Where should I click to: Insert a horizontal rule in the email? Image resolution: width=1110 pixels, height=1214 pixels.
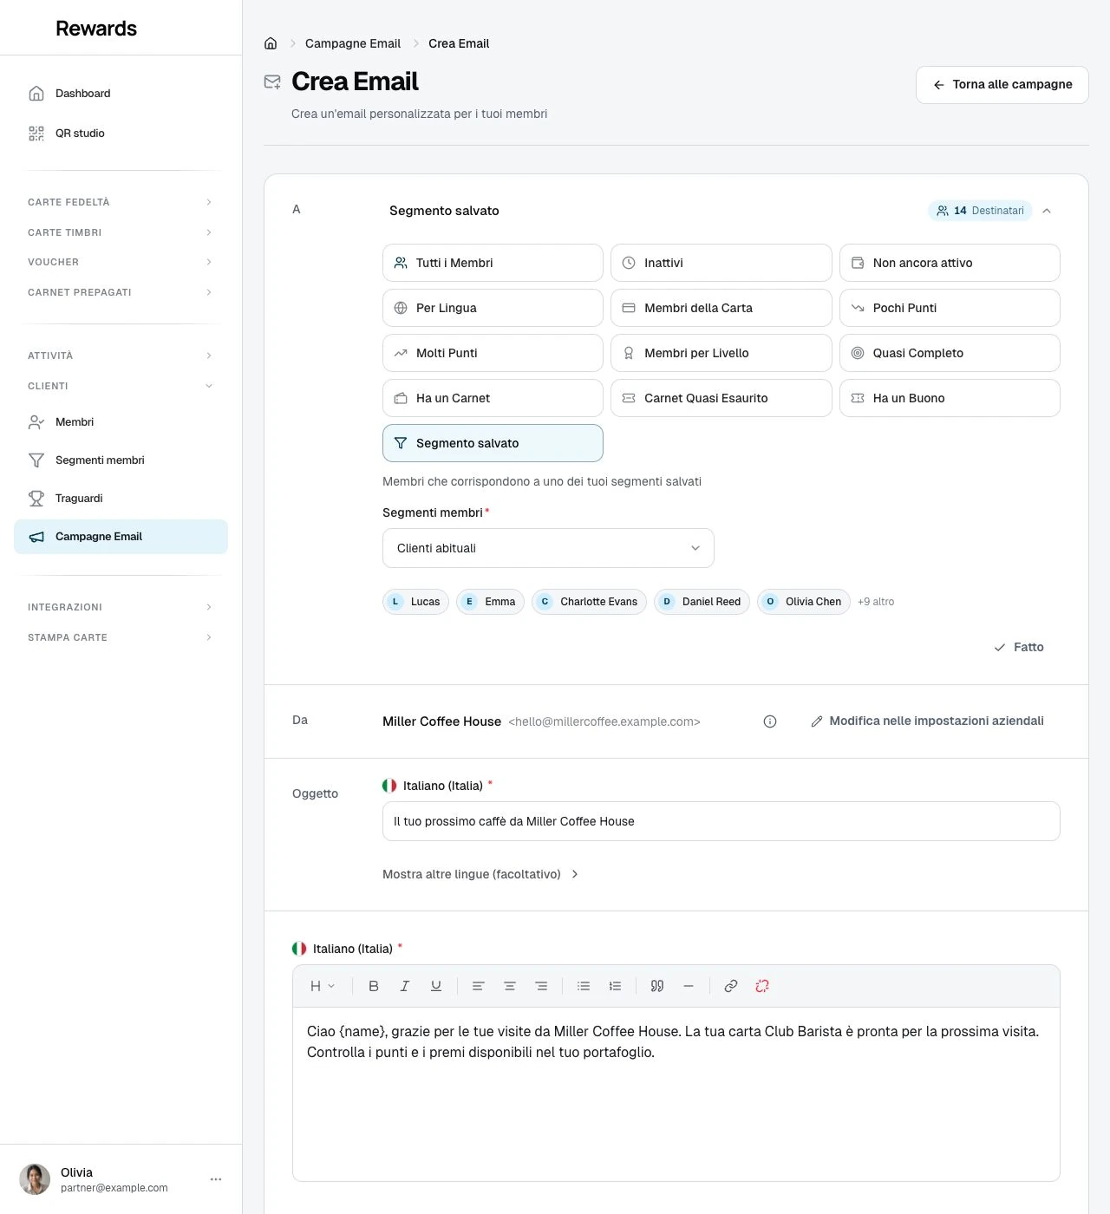tap(689, 986)
